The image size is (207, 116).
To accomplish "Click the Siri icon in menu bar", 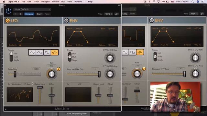I will click(x=198, y=2).
